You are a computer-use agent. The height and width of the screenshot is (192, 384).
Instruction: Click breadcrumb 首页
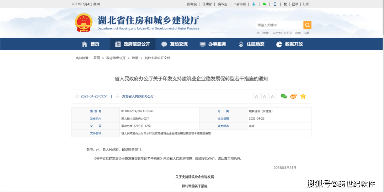coord(97,58)
